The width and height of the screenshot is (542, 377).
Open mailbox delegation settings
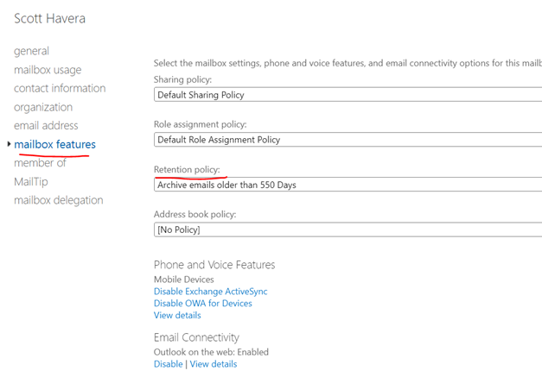click(x=58, y=200)
